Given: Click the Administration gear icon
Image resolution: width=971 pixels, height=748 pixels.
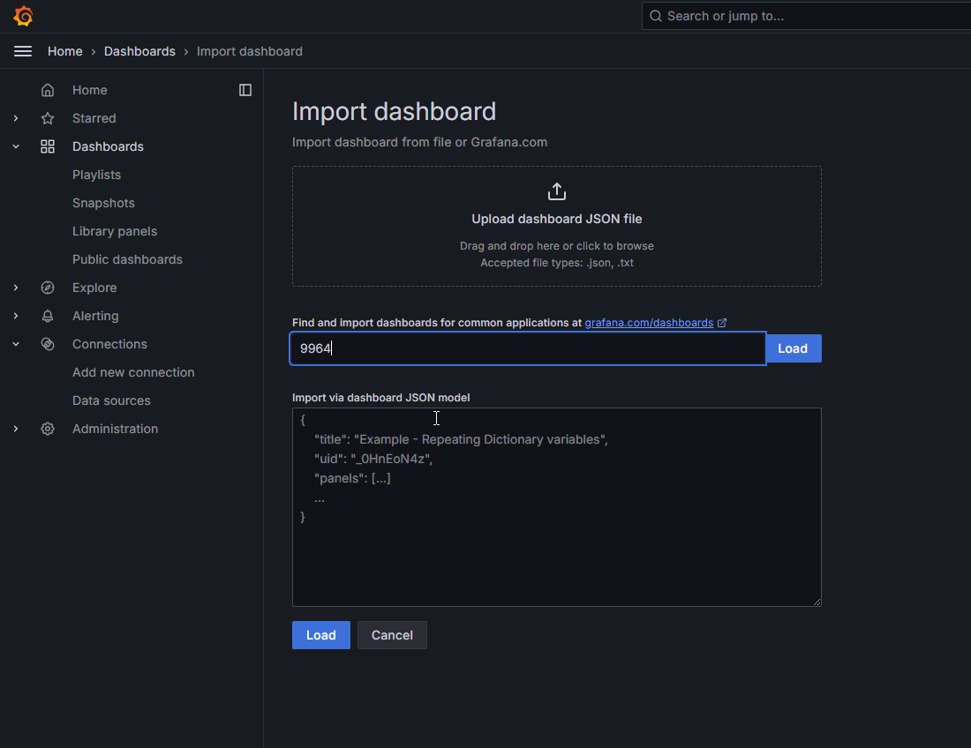Looking at the screenshot, I should pyautogui.click(x=48, y=429).
